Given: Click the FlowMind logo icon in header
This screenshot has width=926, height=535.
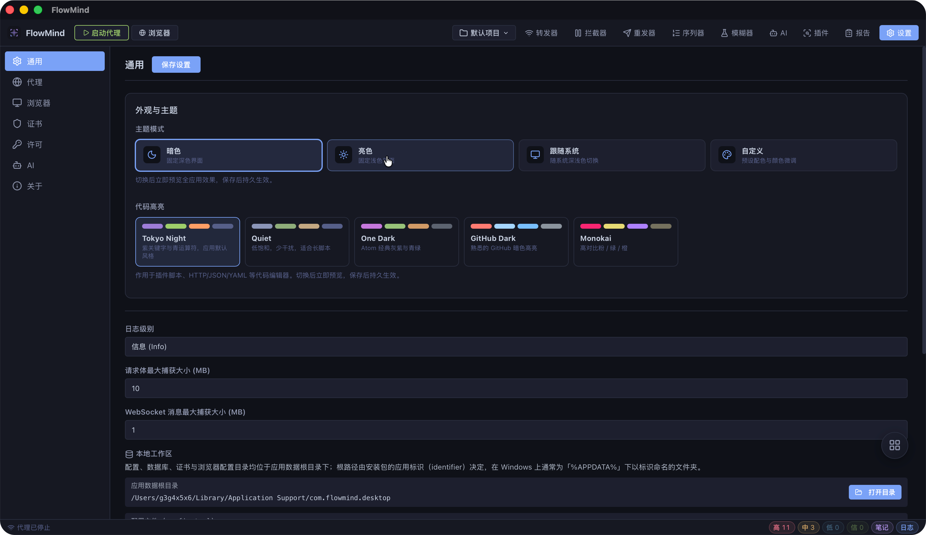Looking at the screenshot, I should 14,33.
